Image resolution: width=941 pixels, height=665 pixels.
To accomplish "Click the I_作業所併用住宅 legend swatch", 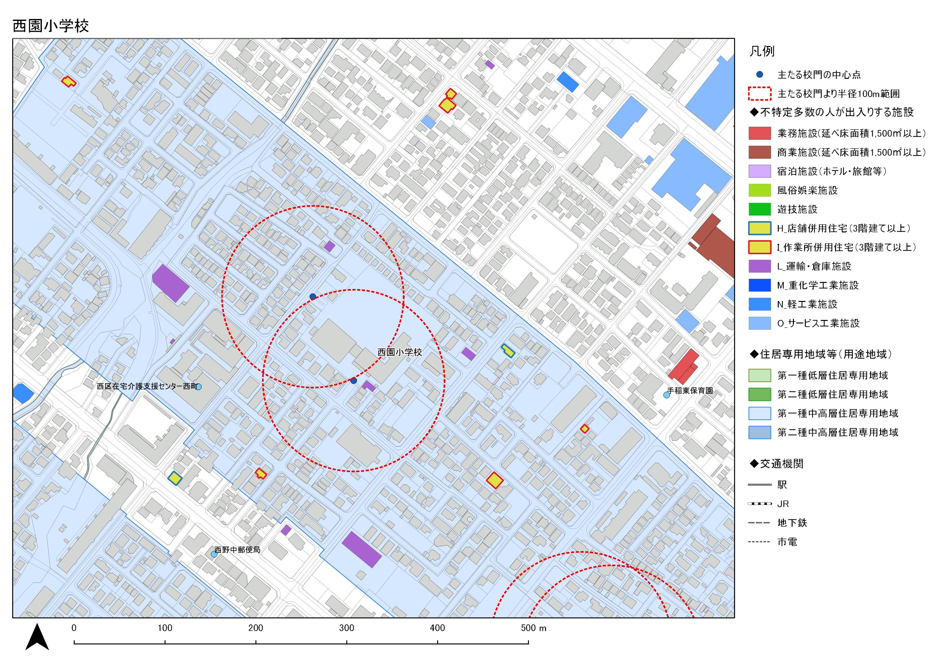I will [759, 247].
